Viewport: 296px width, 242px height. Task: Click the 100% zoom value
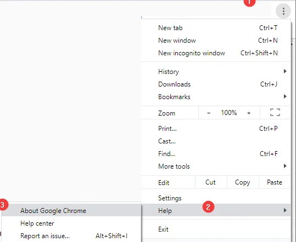[x=229, y=113]
